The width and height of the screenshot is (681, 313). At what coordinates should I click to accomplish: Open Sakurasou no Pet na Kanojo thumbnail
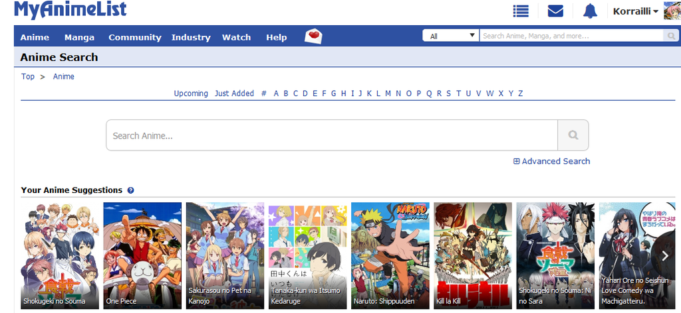(225, 256)
